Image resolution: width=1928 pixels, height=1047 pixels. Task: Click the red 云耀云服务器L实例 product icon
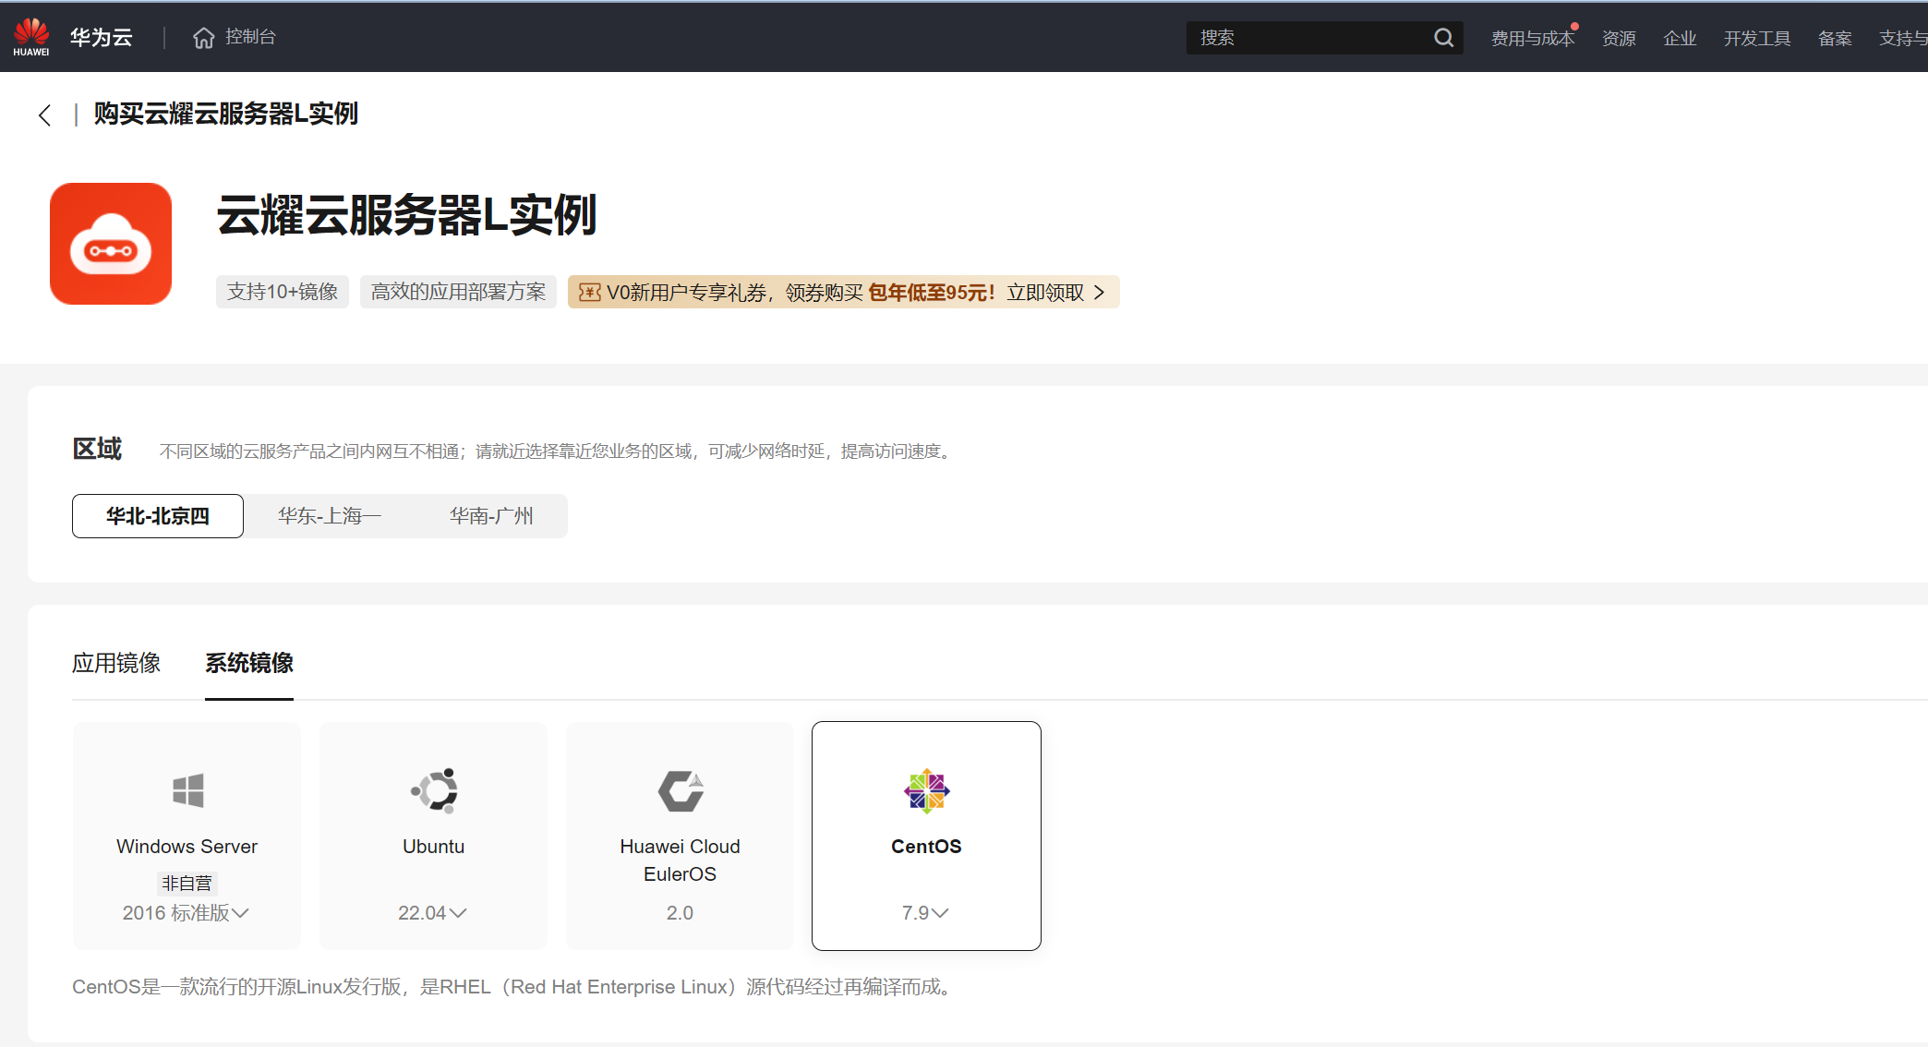(111, 242)
